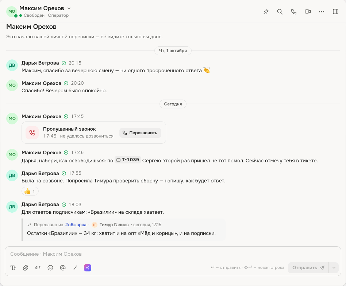Click the verified badge beside 20:15
The image size is (346, 286).
[64, 63]
